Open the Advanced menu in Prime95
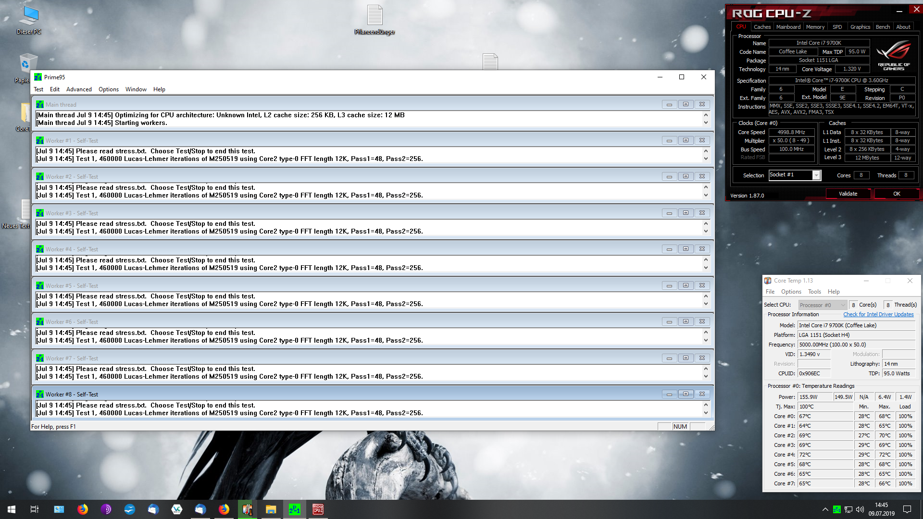 point(79,89)
